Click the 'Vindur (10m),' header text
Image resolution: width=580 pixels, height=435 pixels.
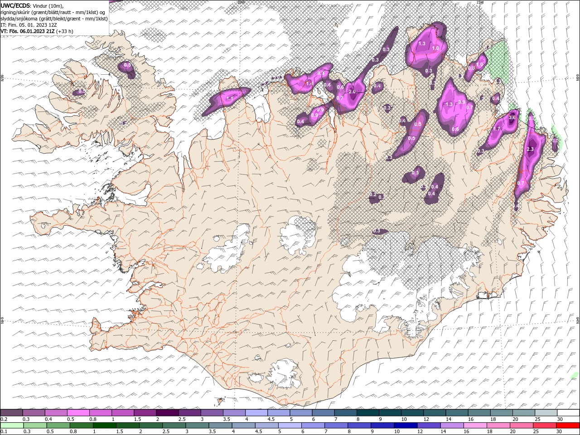coord(48,5)
